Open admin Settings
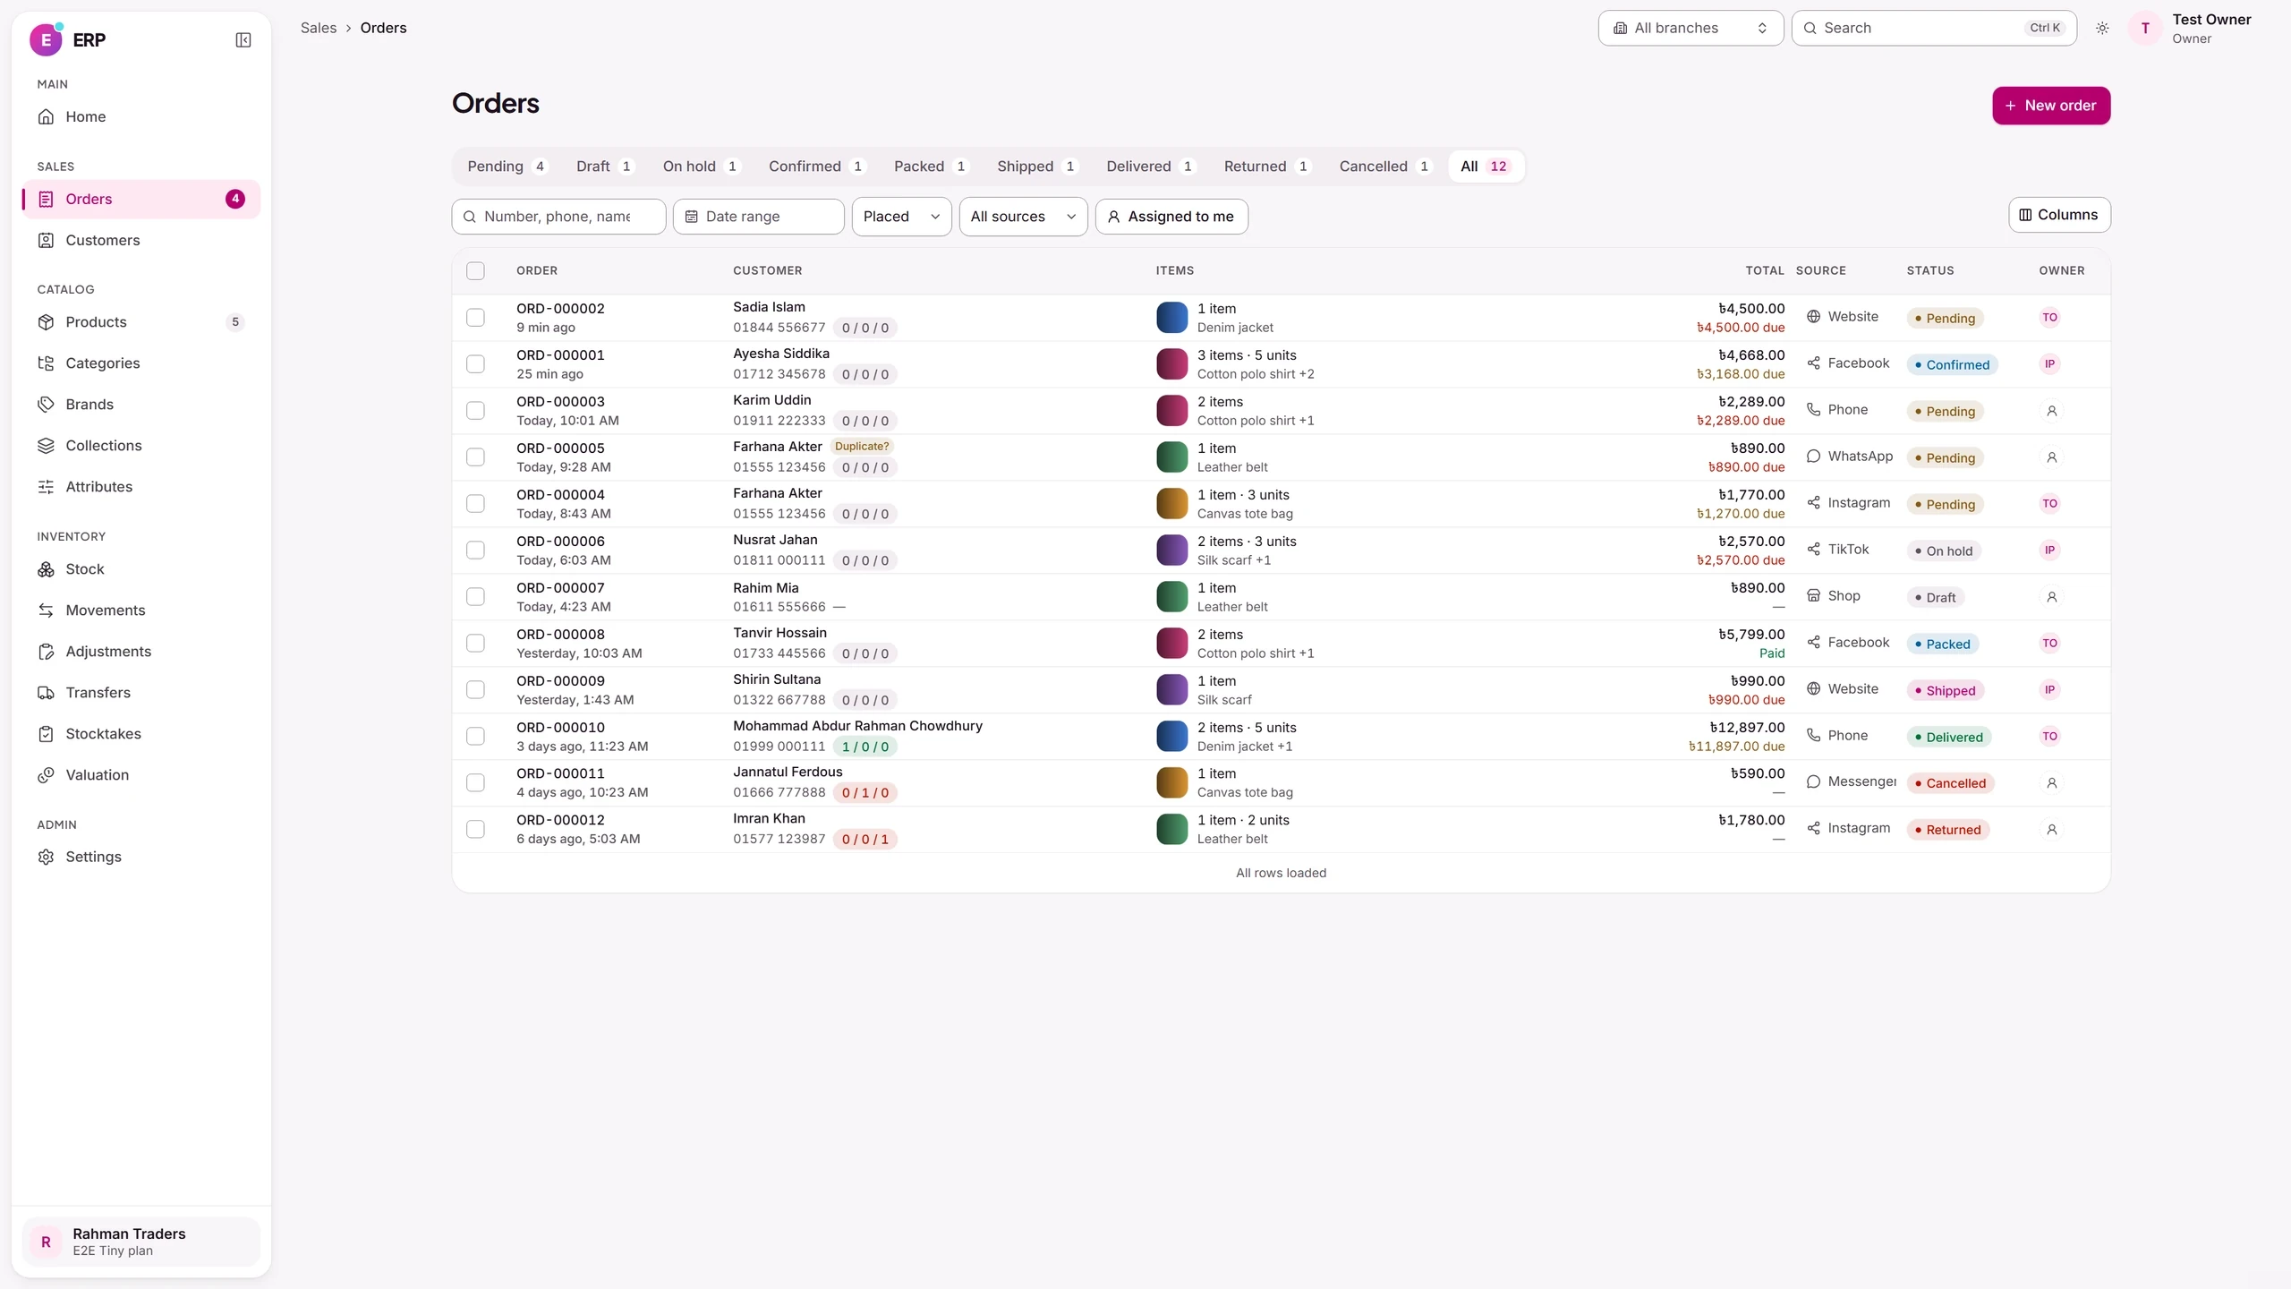This screenshot has height=1289, width=2291. pos(141,857)
